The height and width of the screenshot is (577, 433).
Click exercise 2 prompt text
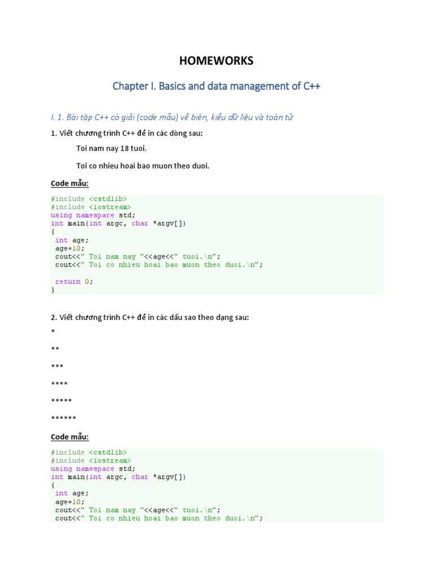[150, 317]
